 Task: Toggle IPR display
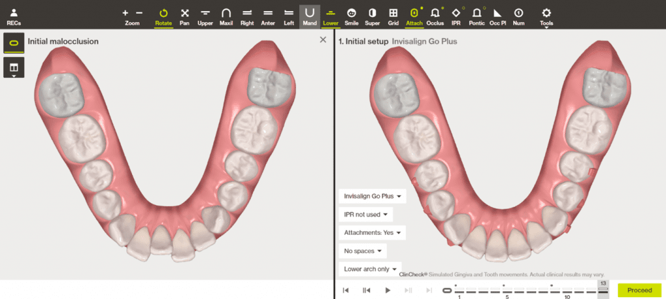[456, 17]
